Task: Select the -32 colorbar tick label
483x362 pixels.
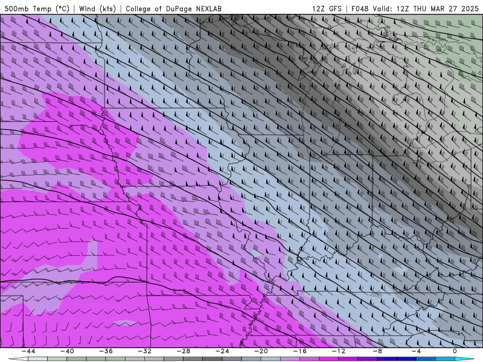Action: 144,351
